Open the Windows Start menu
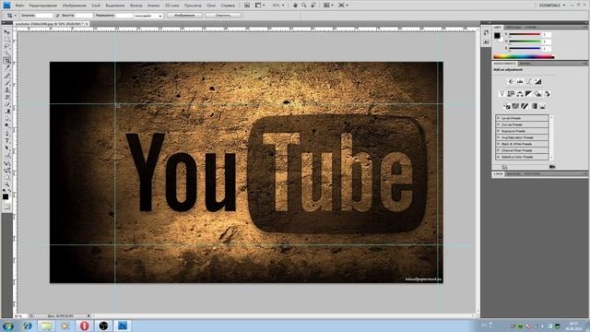The image size is (590, 332). click(7, 326)
